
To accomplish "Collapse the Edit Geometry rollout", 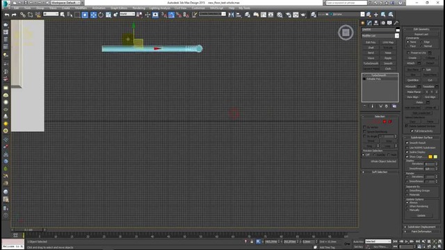I will point(421,29).
